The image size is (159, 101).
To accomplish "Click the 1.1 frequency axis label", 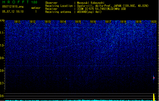I will point(2,33).
